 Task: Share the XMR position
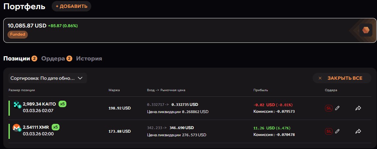tap(358, 131)
